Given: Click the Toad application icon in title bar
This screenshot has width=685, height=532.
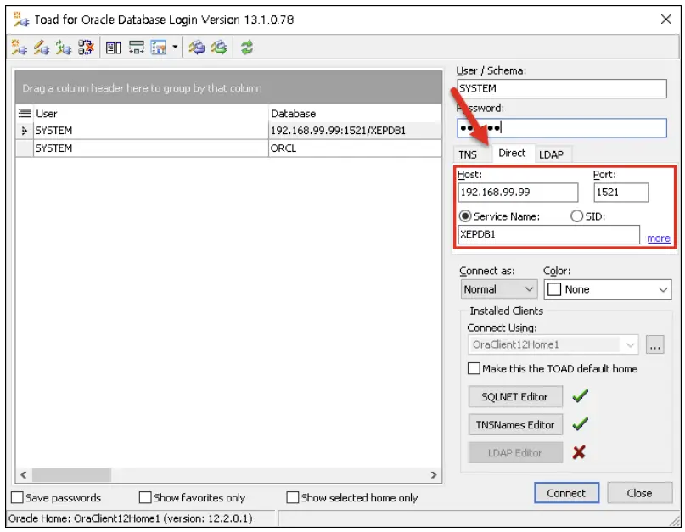Looking at the screenshot, I should tap(21, 20).
